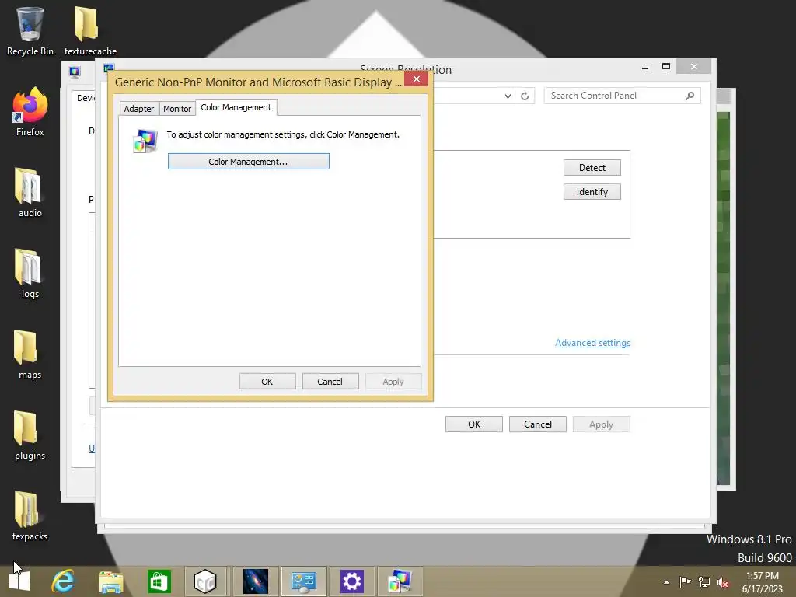
Task: Switch to the Monitor tab
Action: pos(177,109)
